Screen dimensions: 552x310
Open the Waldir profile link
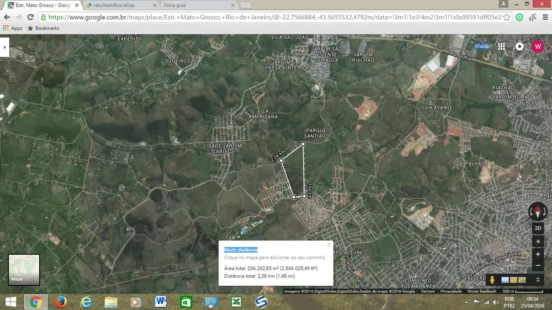[x=481, y=46]
